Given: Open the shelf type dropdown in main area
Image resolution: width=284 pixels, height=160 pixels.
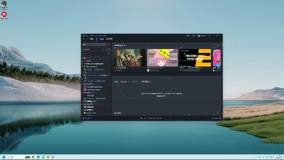Looking at the screenshot, I should coord(125,82).
